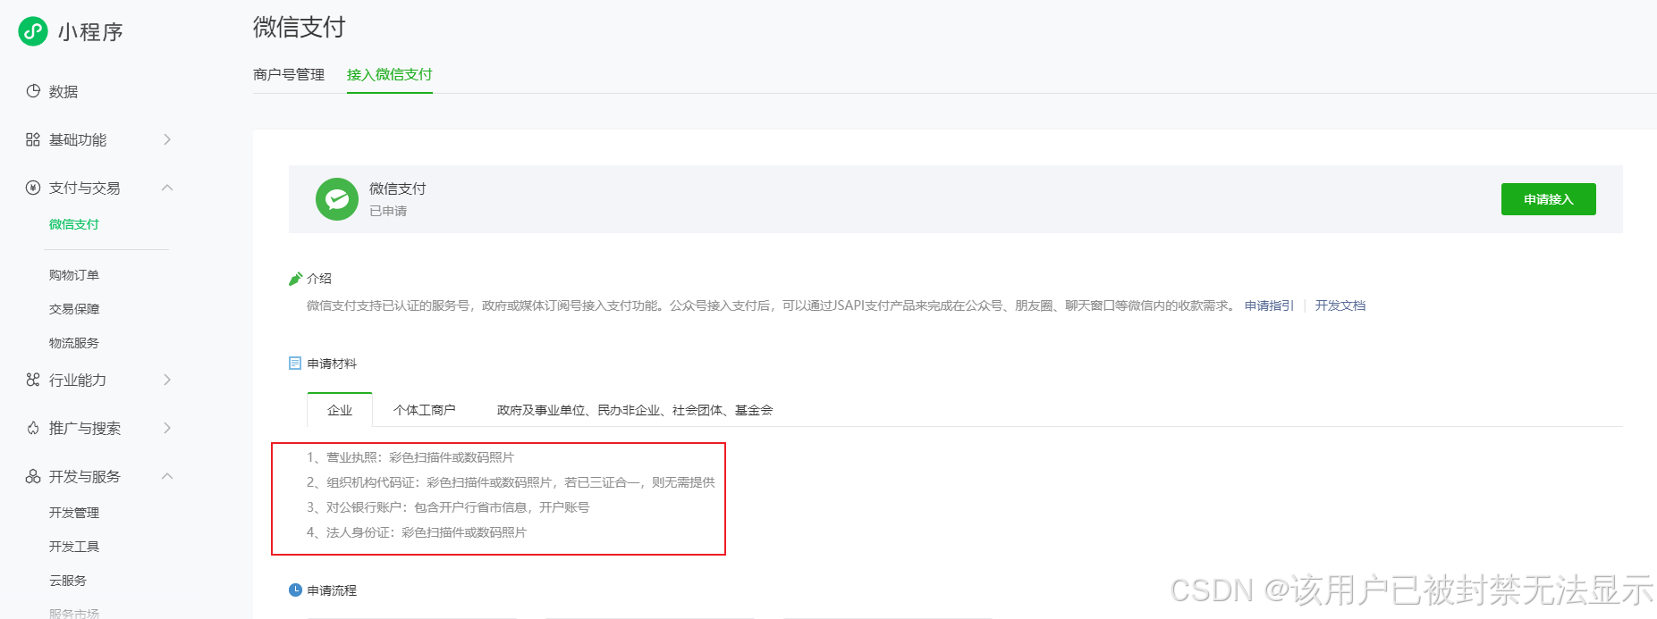Screen dimensions: 1657x619
Task: Click the 数据 pie chart icon
Action: click(33, 91)
